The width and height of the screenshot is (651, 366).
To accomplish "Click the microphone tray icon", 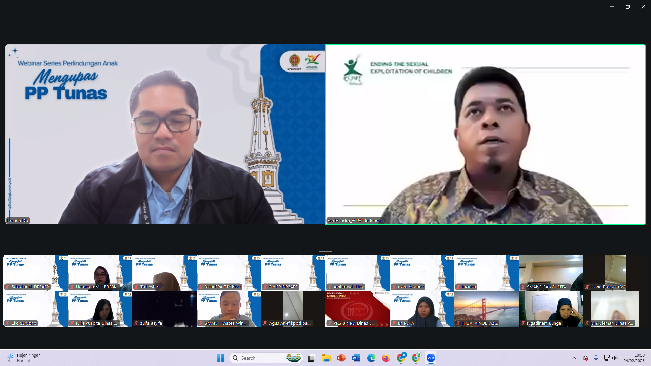I will tap(596, 358).
